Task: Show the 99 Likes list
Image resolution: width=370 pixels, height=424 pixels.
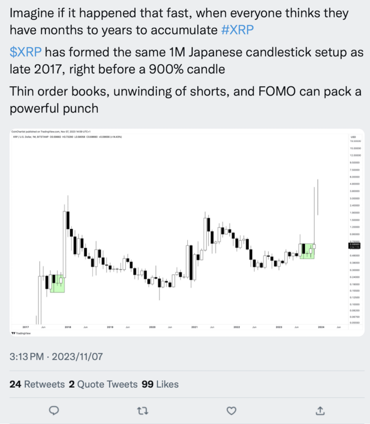Action: coord(161,384)
